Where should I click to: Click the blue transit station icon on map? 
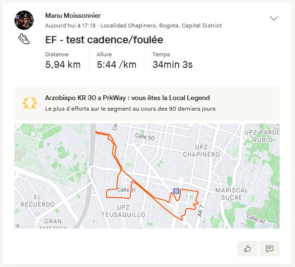(x=176, y=191)
